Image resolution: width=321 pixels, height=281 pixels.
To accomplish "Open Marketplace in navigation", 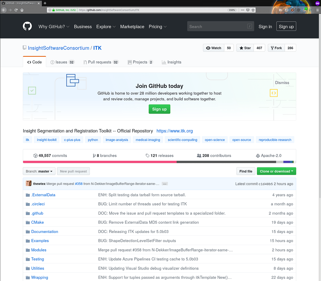I will coord(132,27).
